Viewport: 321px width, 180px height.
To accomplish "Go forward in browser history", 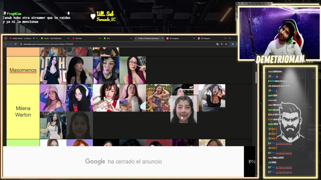I will point(11,44).
